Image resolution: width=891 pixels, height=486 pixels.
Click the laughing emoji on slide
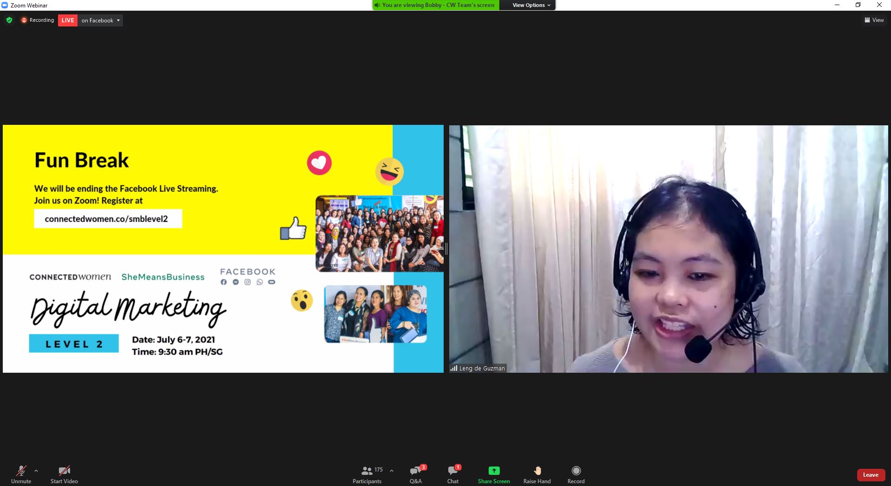coord(389,171)
